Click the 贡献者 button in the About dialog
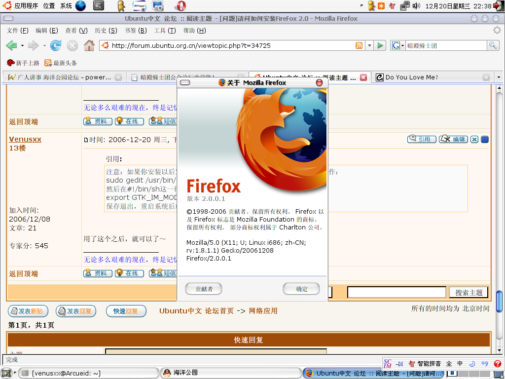This screenshot has width=505, height=379. (204, 289)
